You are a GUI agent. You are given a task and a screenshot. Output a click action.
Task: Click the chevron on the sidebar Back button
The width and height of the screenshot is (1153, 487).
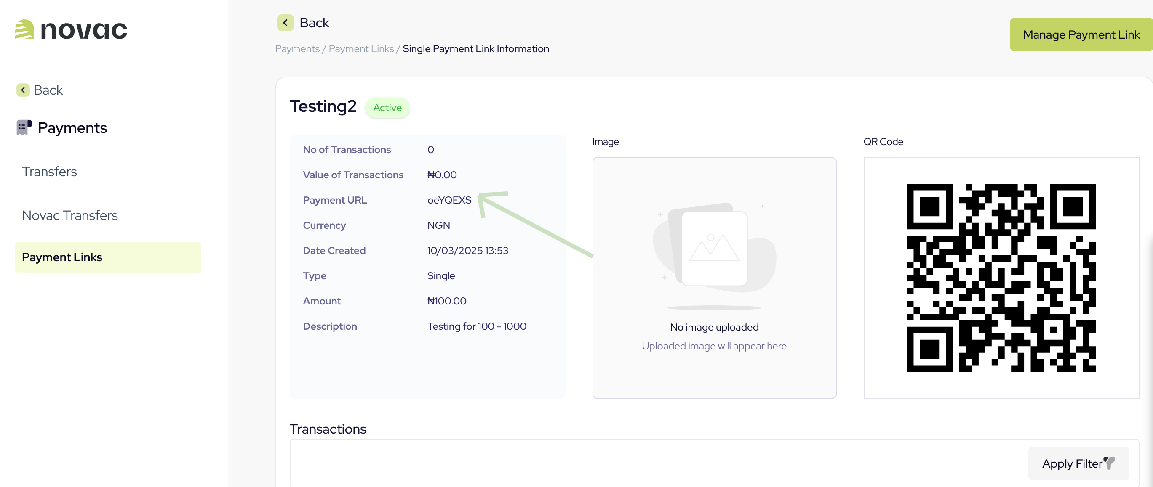(23, 90)
